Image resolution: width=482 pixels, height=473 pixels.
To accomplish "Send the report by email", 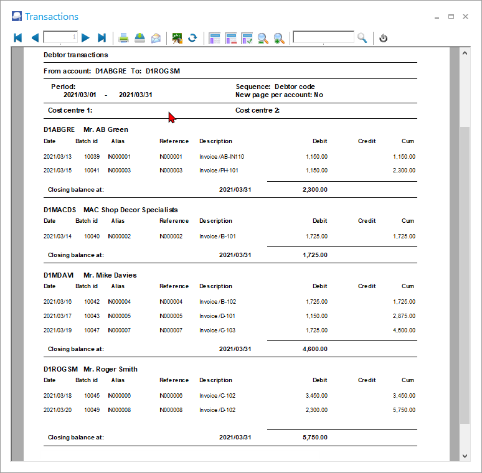I will click(156, 38).
